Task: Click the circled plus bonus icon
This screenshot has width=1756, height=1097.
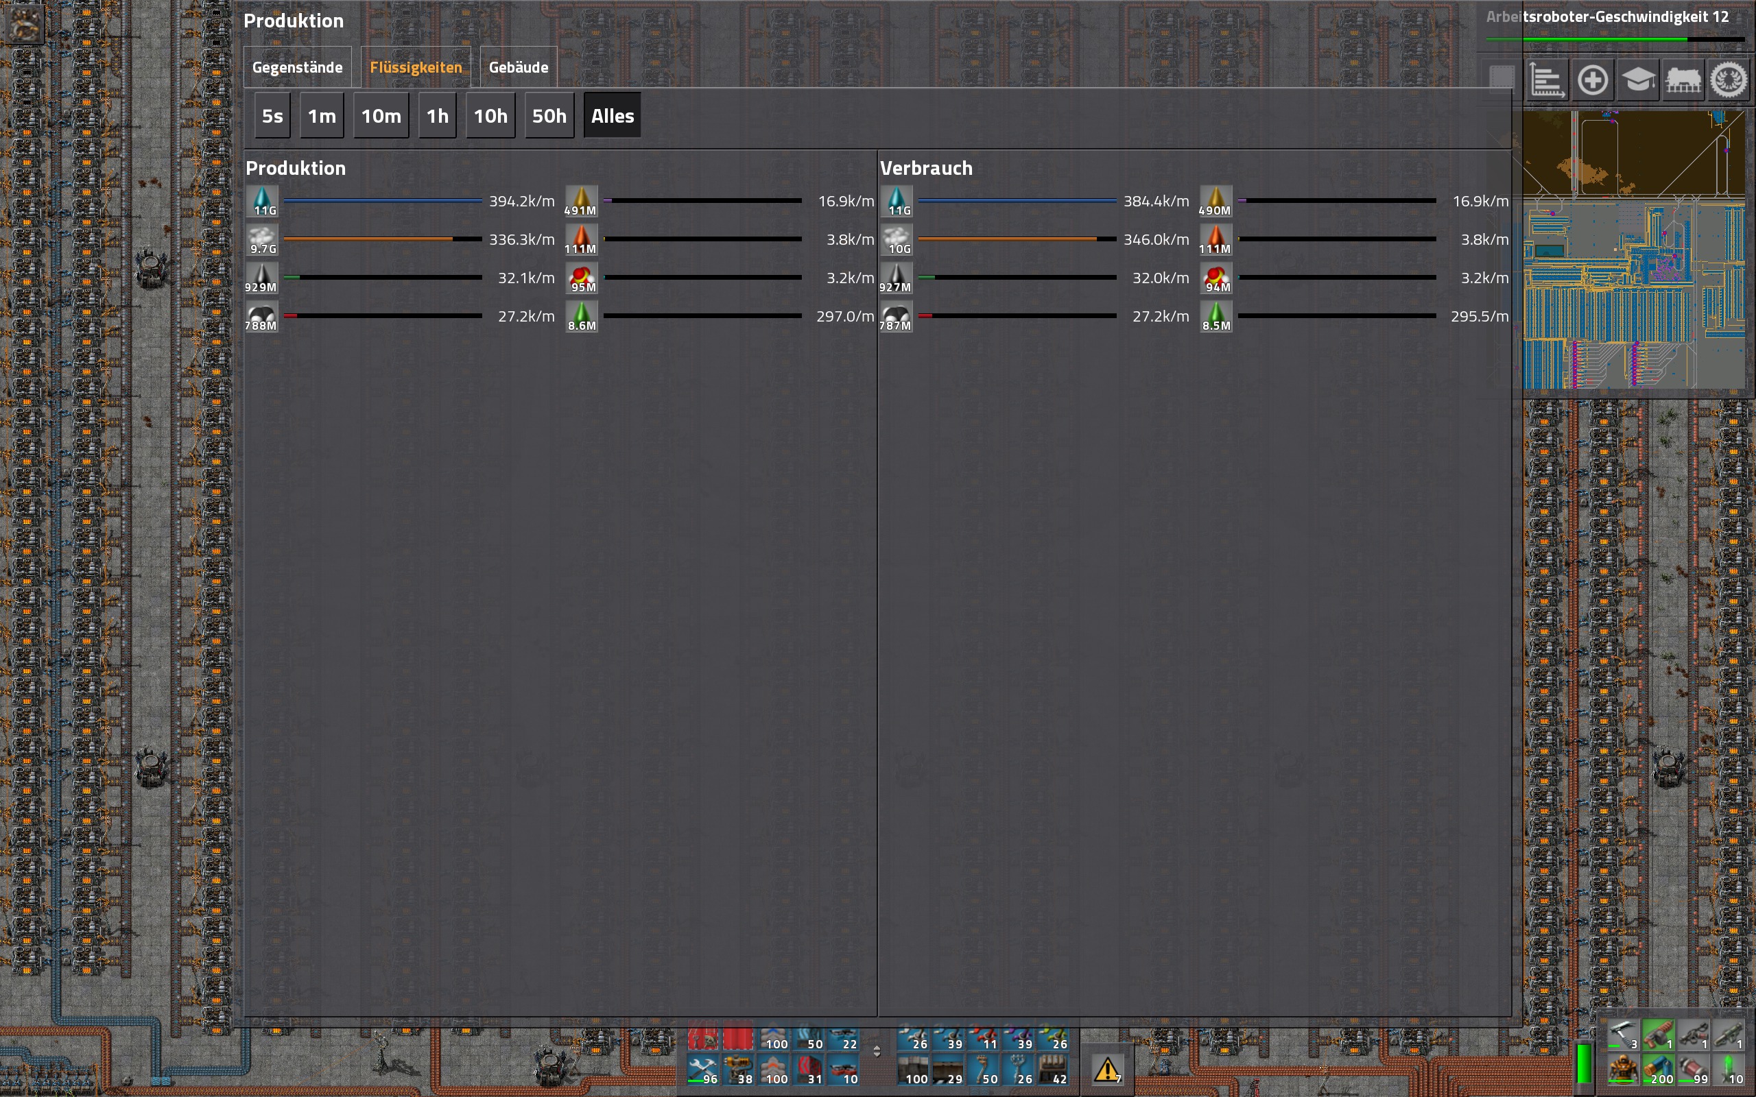Action: coord(1593,80)
